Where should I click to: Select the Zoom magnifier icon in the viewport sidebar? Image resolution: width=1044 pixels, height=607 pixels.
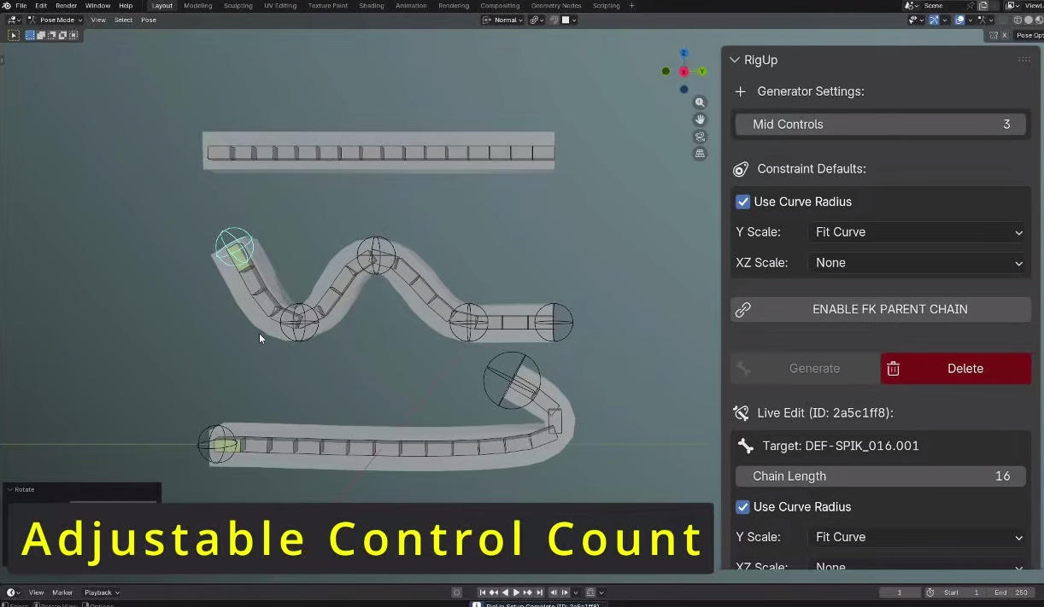pyautogui.click(x=700, y=102)
